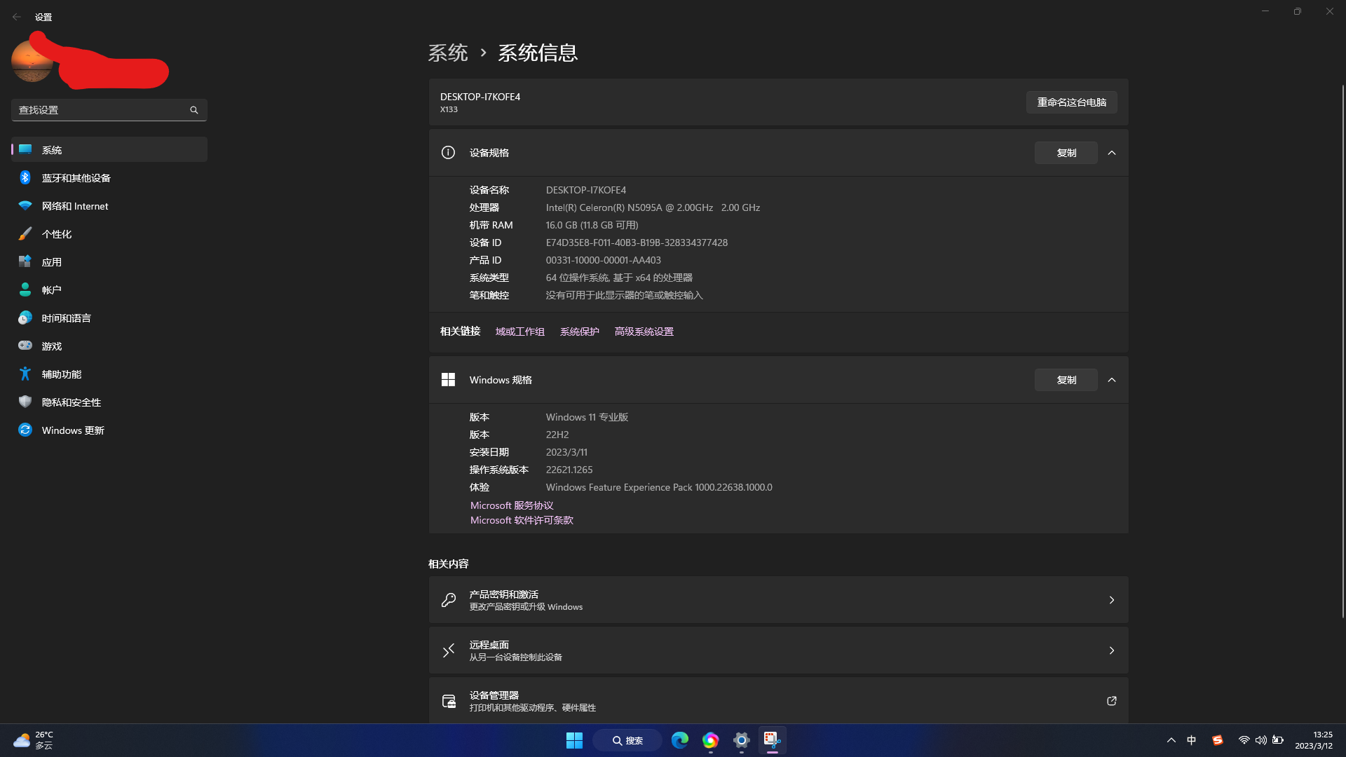Click the Settings gear in taskbar
This screenshot has height=757, width=1346.
[742, 740]
